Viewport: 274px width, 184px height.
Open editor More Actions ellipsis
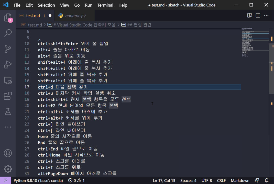(266, 16)
